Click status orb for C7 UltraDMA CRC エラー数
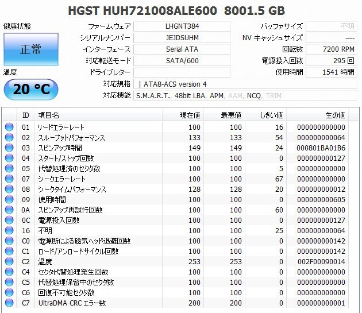 (x=9, y=303)
